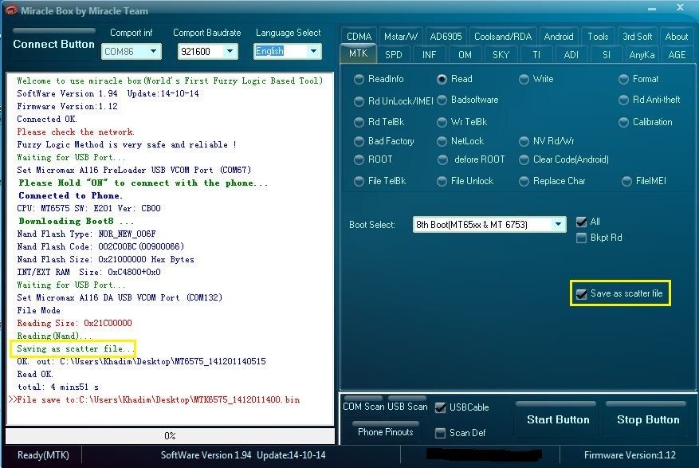
Task: Open the Language Select English dropdown
Action: coord(313,51)
